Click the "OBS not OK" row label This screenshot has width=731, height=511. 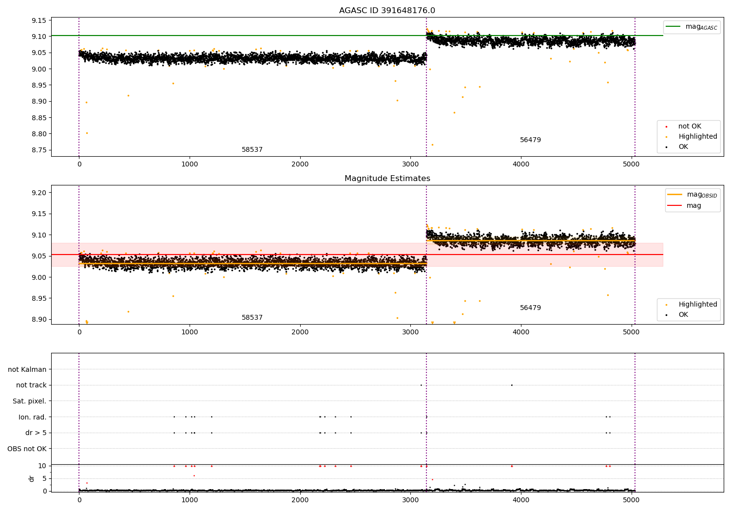(27, 449)
